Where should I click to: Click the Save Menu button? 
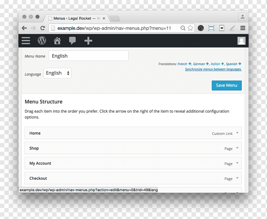tap(227, 86)
